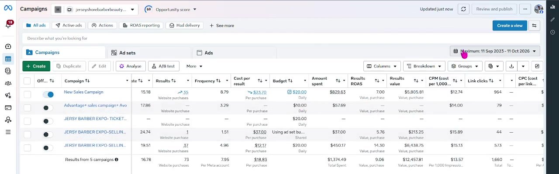Viewport: 559px width, 174px height.
Task: Open the chart side panel toggle icon
Action: click(x=537, y=66)
